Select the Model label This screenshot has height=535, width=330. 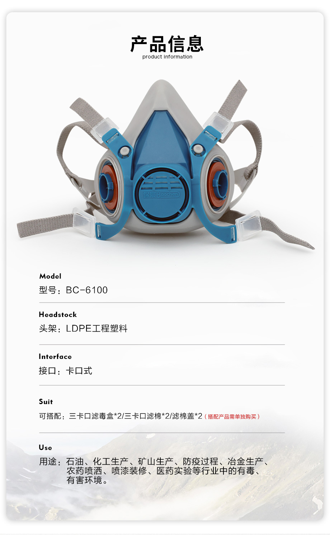50,276
